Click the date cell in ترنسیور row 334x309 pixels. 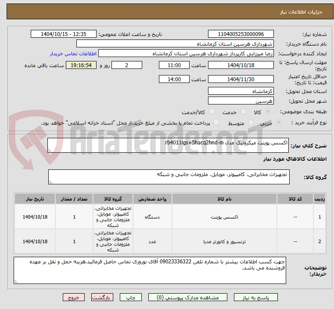coord(35,241)
